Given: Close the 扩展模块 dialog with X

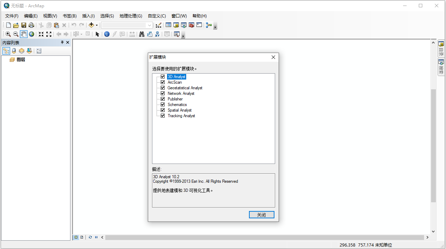Looking at the screenshot, I should click(273, 57).
